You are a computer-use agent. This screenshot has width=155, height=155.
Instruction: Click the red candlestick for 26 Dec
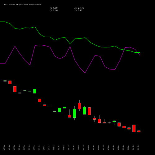(139, 131)
